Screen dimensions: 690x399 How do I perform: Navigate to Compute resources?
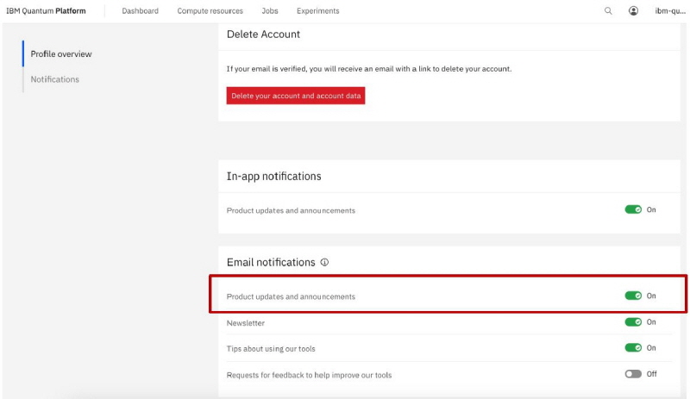pyautogui.click(x=210, y=11)
